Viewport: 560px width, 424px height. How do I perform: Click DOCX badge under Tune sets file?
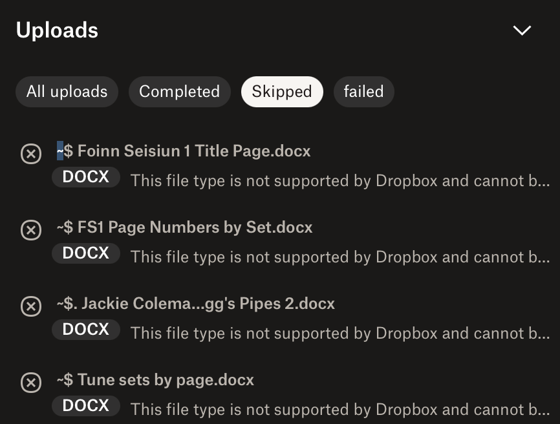click(86, 406)
